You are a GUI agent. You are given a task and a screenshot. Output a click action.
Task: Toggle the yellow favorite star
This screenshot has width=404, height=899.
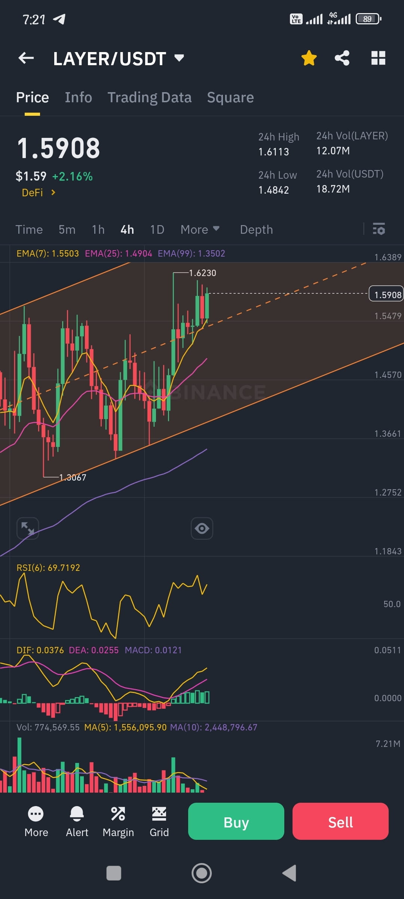[x=309, y=58]
